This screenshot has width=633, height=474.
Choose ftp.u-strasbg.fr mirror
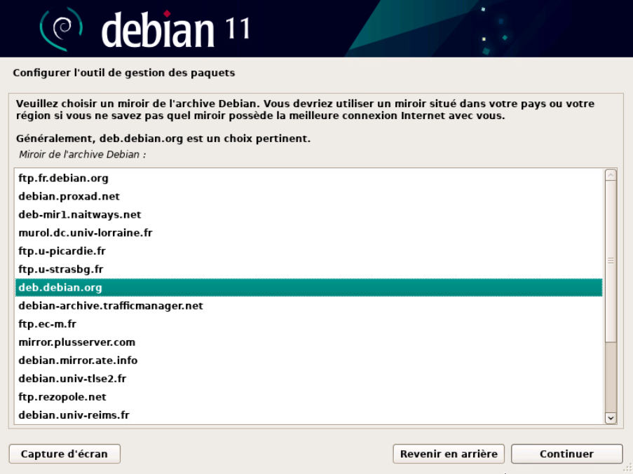pyautogui.click(x=61, y=269)
